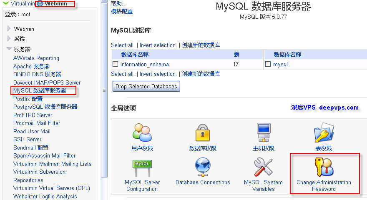Open the 数据库权限 padlock icon
The width and height of the screenshot is (367, 200).
point(203,132)
